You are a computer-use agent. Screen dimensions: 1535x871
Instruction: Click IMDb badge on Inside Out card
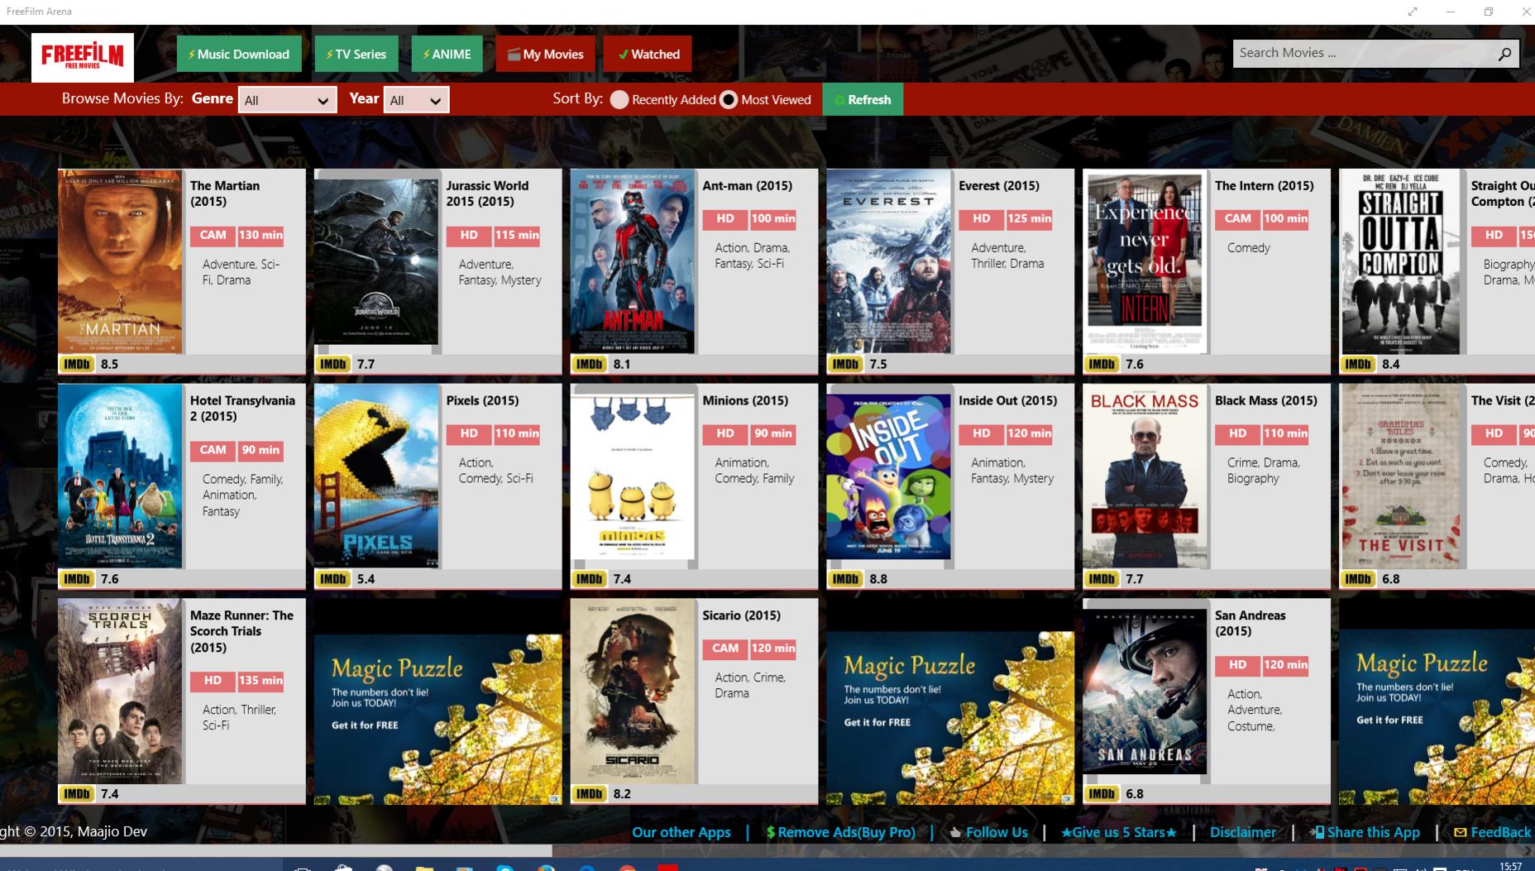coord(846,579)
